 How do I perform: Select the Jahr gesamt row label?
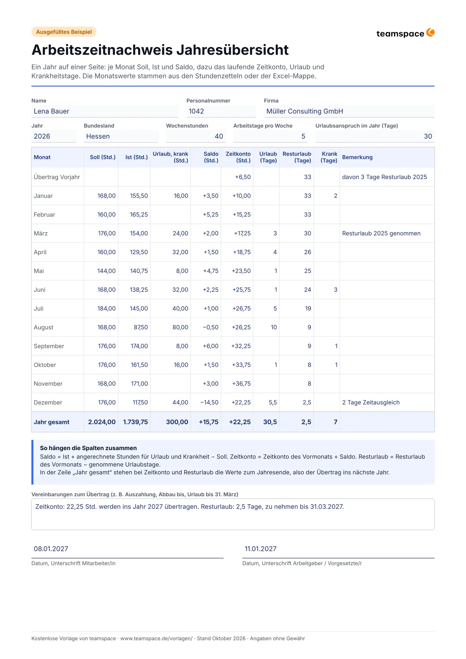tap(52, 422)
